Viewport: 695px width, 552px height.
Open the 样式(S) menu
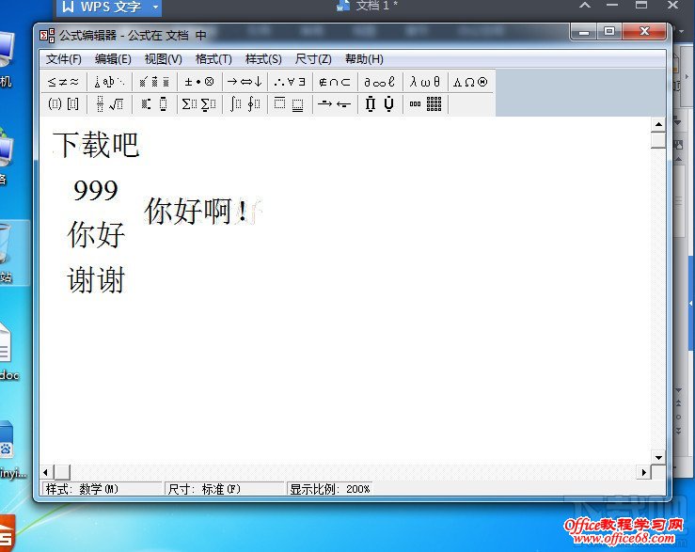263,59
